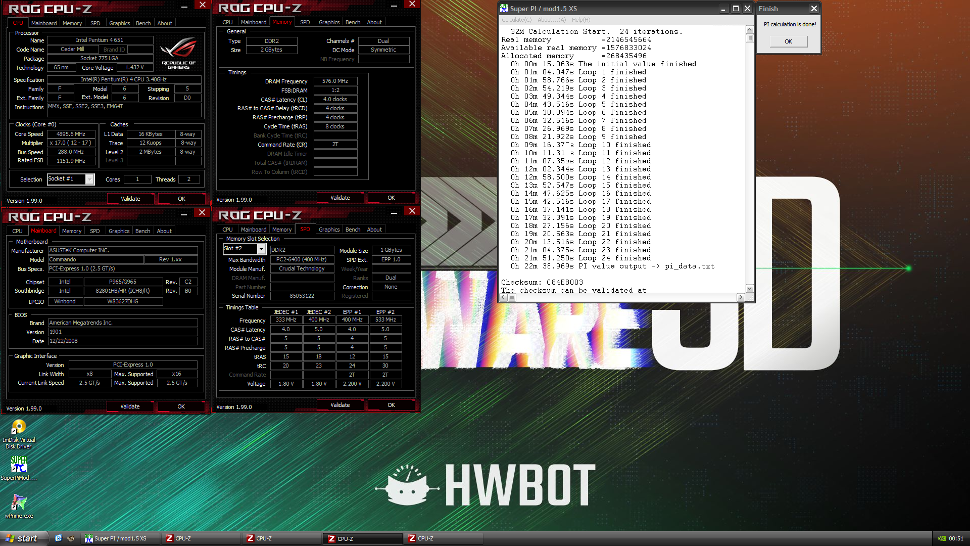This screenshot has width=970, height=546.
Task: Open the Calculate(C) menu in Super PI
Action: pos(516,20)
